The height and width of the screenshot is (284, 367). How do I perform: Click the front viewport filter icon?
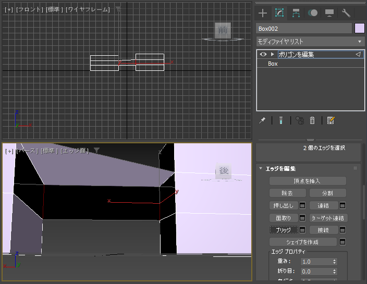tap(118, 9)
